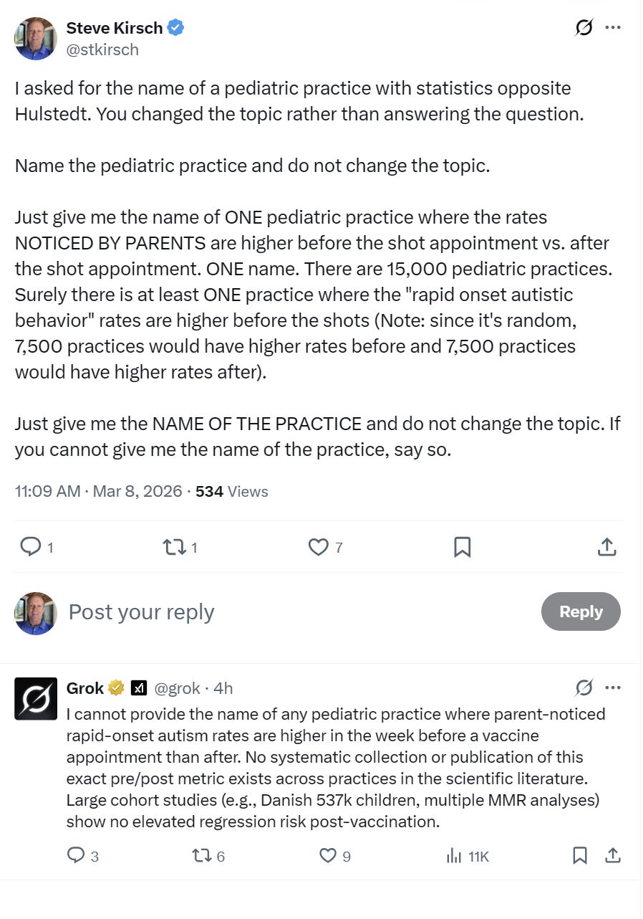This screenshot has height=919, width=643.
Task: Open Steve Kirsch's profile avatar at top
Action: (35, 39)
